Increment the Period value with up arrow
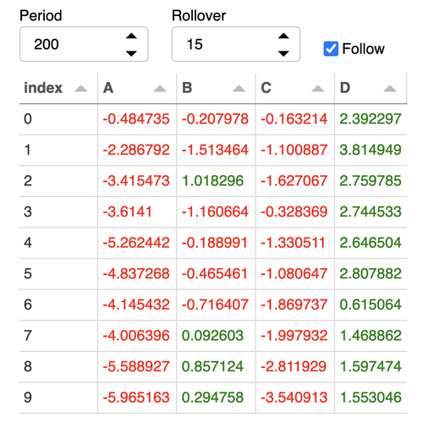The image size is (423, 423). pyautogui.click(x=131, y=36)
